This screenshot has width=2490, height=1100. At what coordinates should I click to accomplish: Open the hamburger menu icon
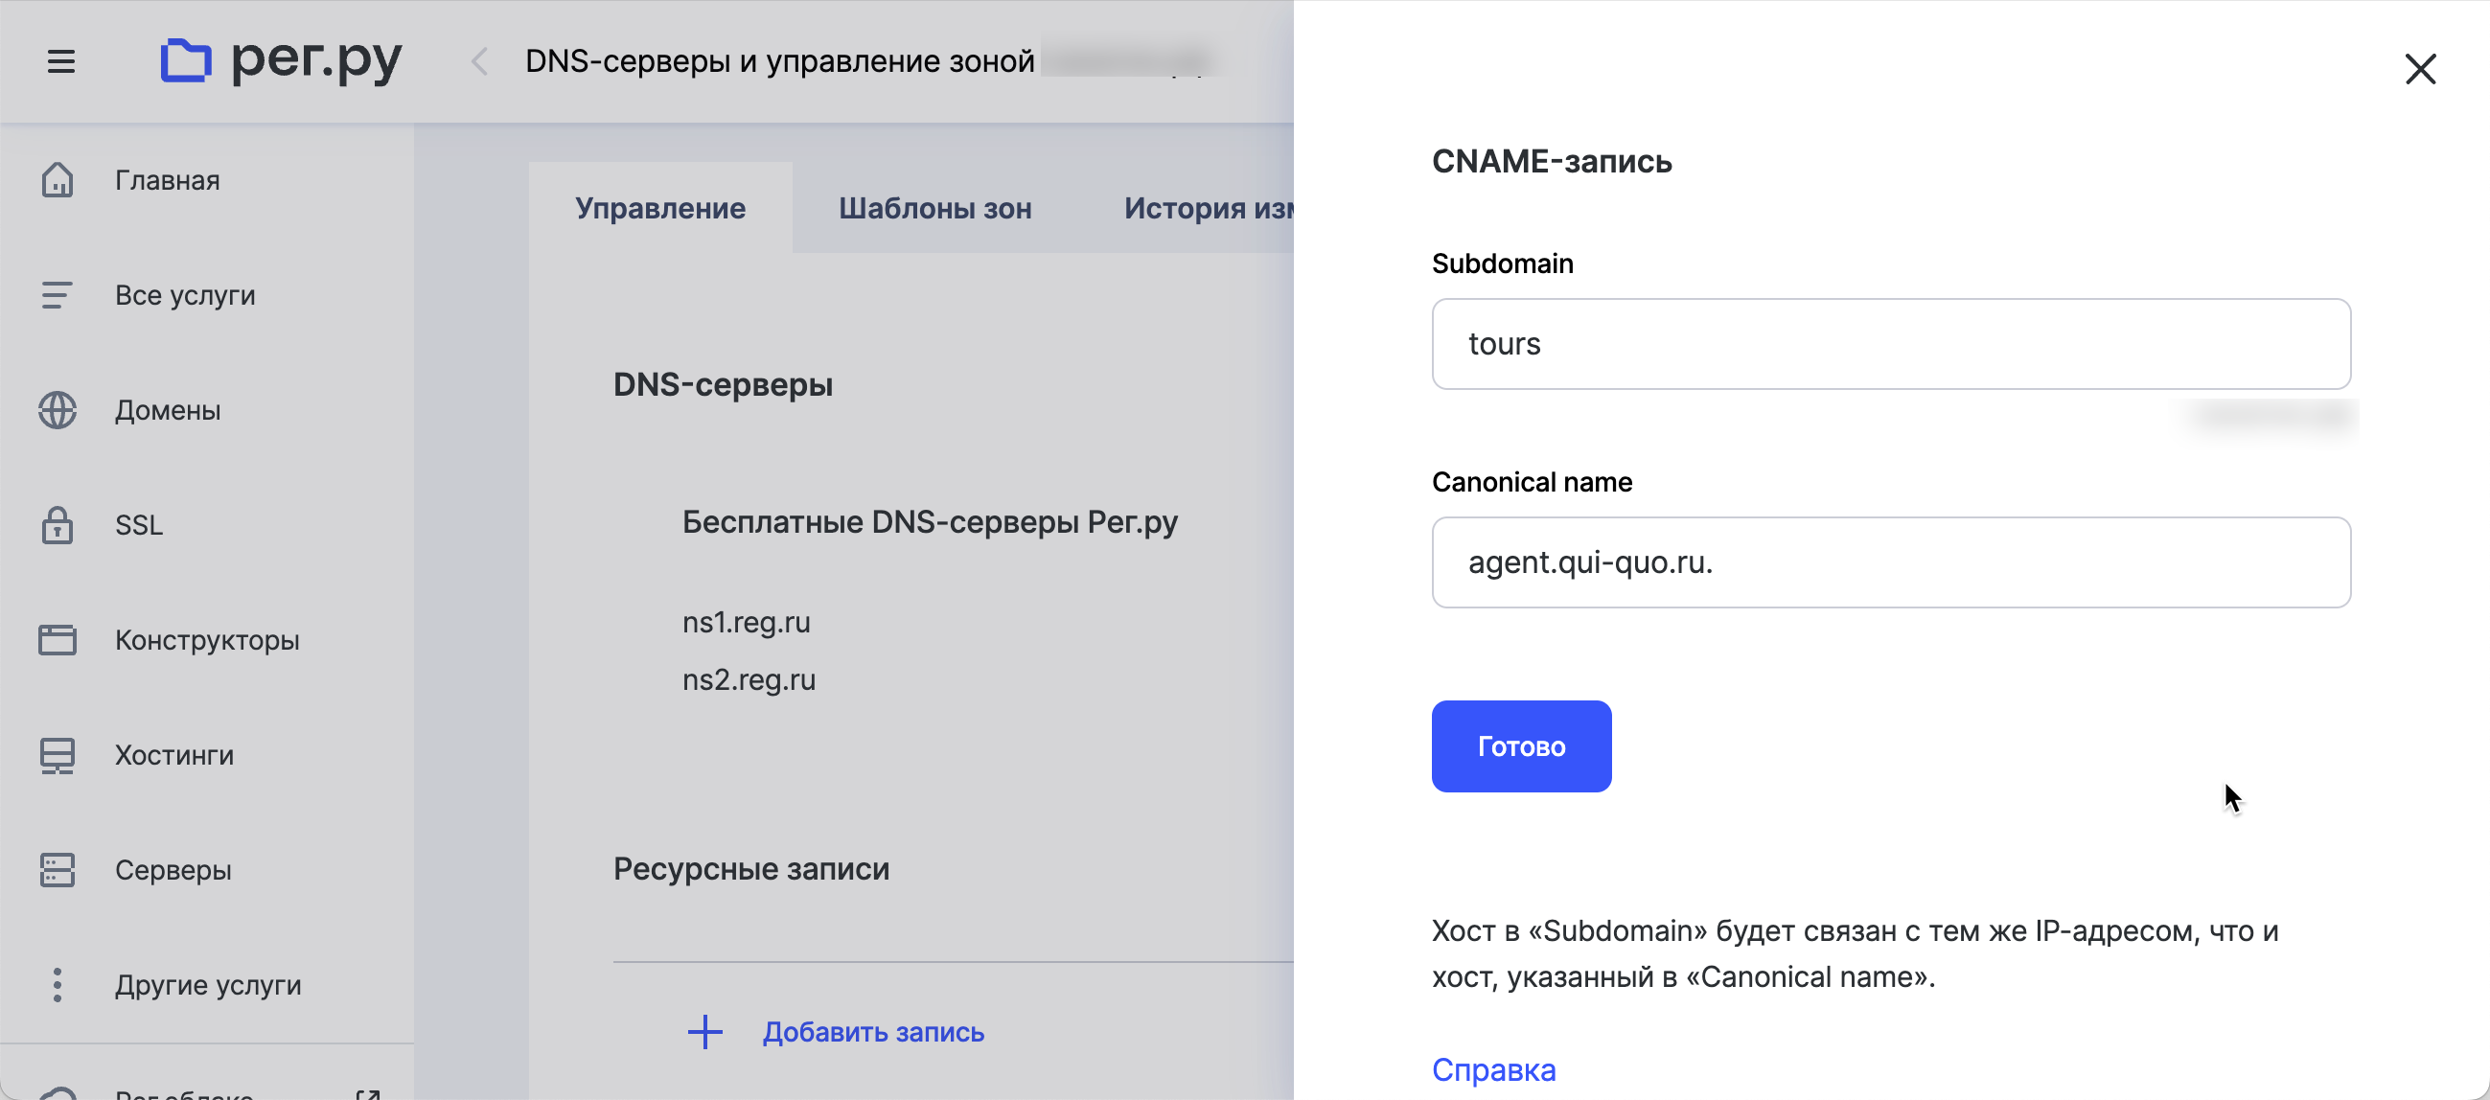click(61, 62)
